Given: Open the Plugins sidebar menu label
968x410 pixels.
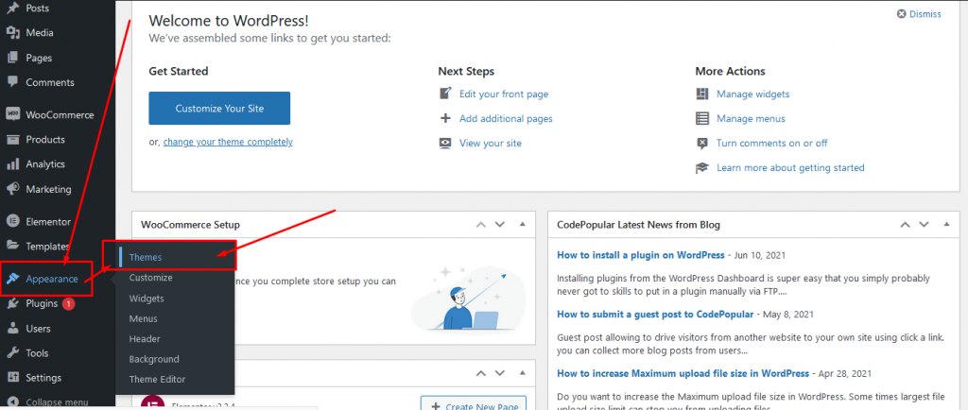Looking at the screenshot, I should pyautogui.click(x=42, y=303).
